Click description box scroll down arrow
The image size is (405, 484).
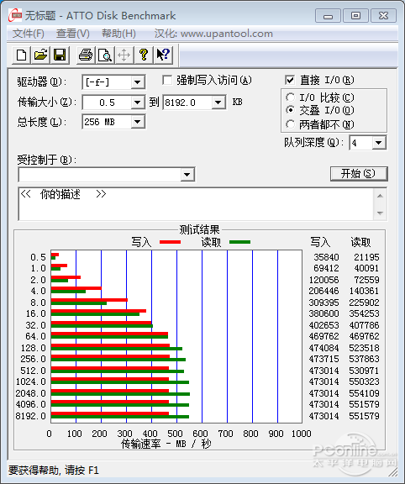pyautogui.click(x=381, y=213)
